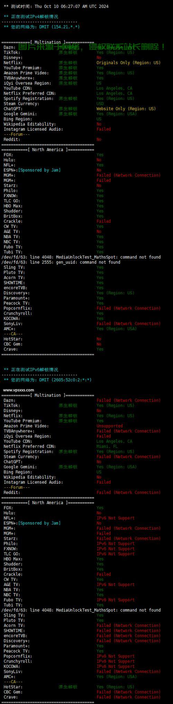The height and width of the screenshot is (704, 173).
Task: Click the Reddit row with 'No' result
Action: 52,140
